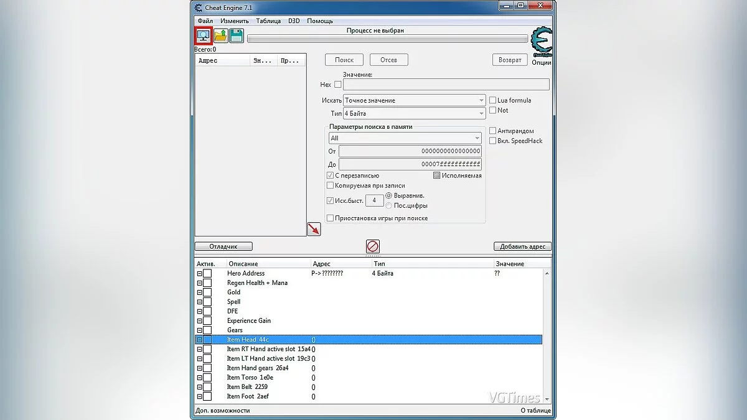Collapse the Spell tree node
Image resolution: width=747 pixels, height=420 pixels.
click(x=200, y=302)
